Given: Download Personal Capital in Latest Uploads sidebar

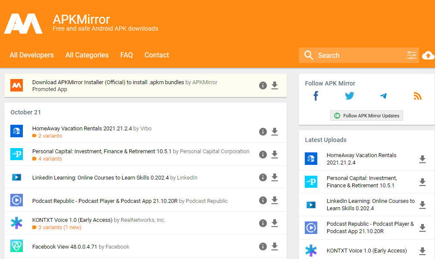Looking at the screenshot, I should coord(422,182).
